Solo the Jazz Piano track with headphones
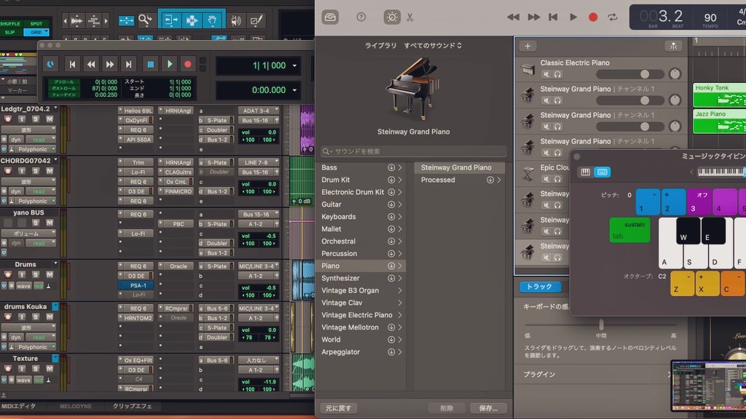746x419 pixels. pos(558,127)
